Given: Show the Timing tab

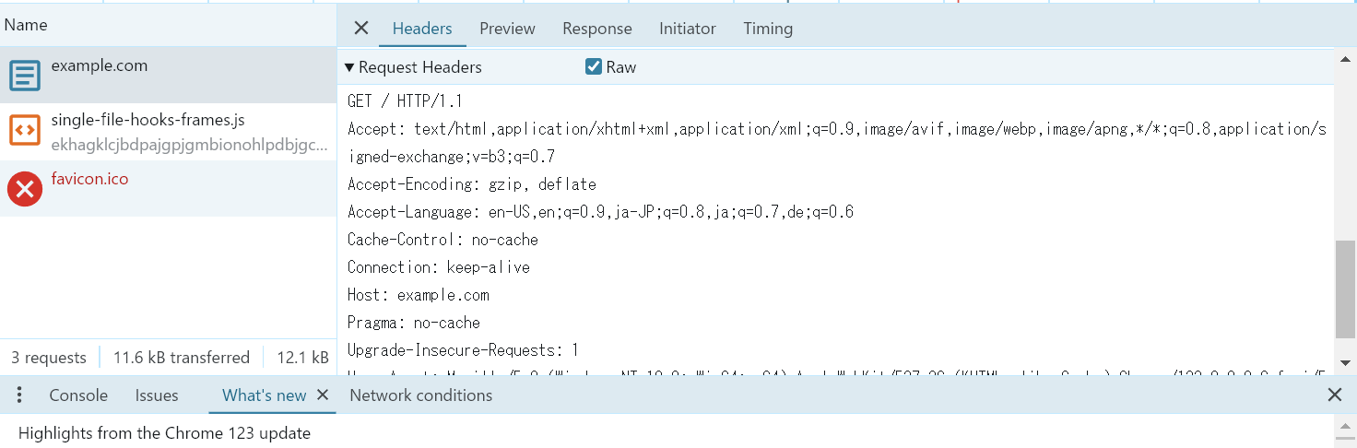Looking at the screenshot, I should tap(767, 29).
